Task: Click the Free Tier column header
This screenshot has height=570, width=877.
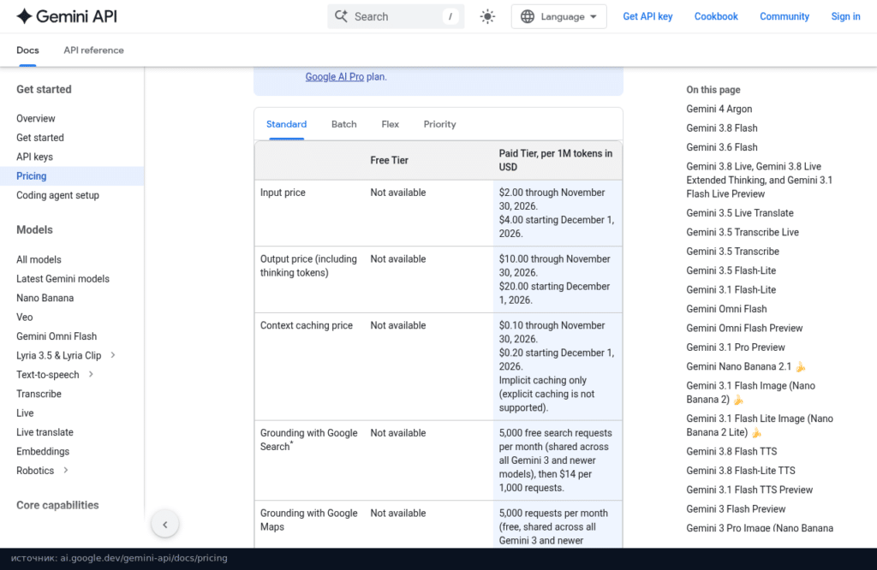Action: (390, 160)
